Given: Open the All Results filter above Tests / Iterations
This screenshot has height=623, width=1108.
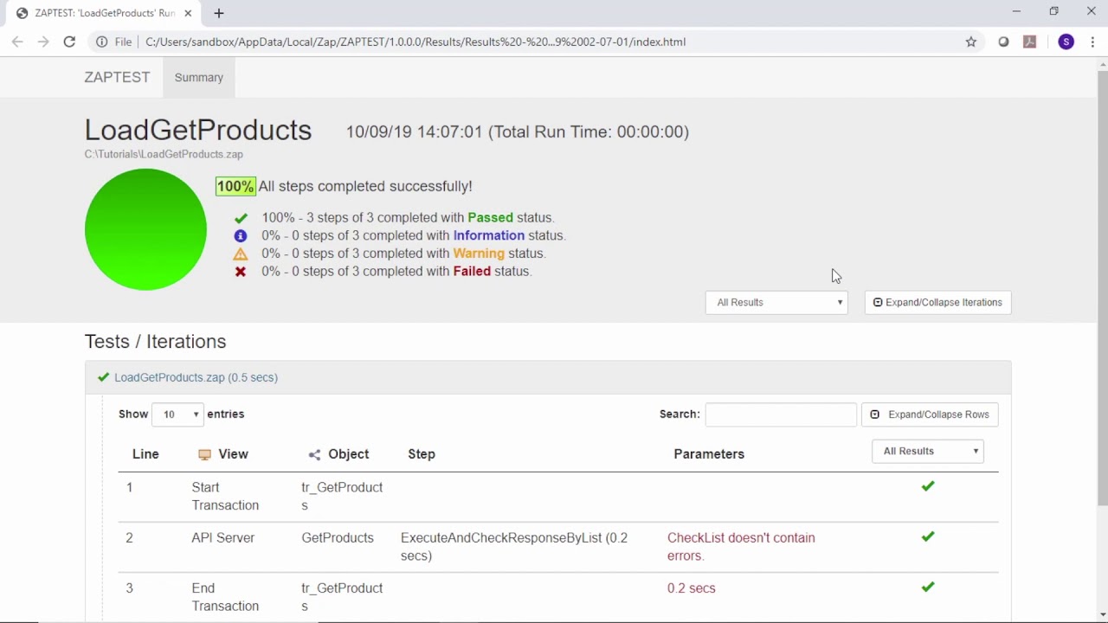Looking at the screenshot, I should point(776,302).
